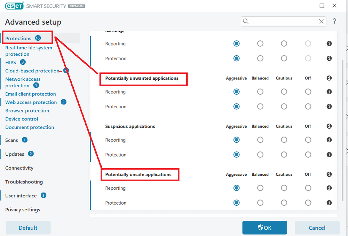Screen dimensions: 348x236
Task: Click the 3 badge next to HIPS
Action: tap(23, 62)
